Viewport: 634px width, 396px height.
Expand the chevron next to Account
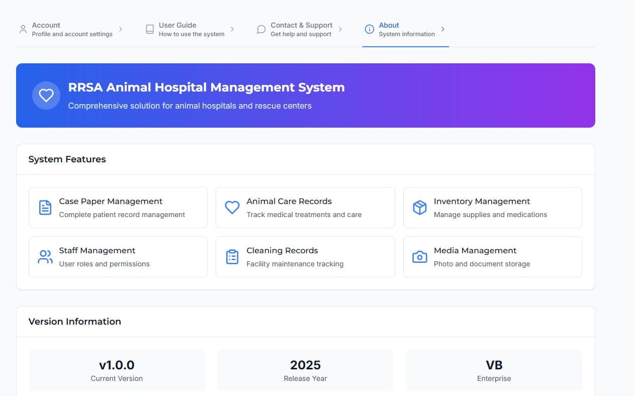pos(121,29)
